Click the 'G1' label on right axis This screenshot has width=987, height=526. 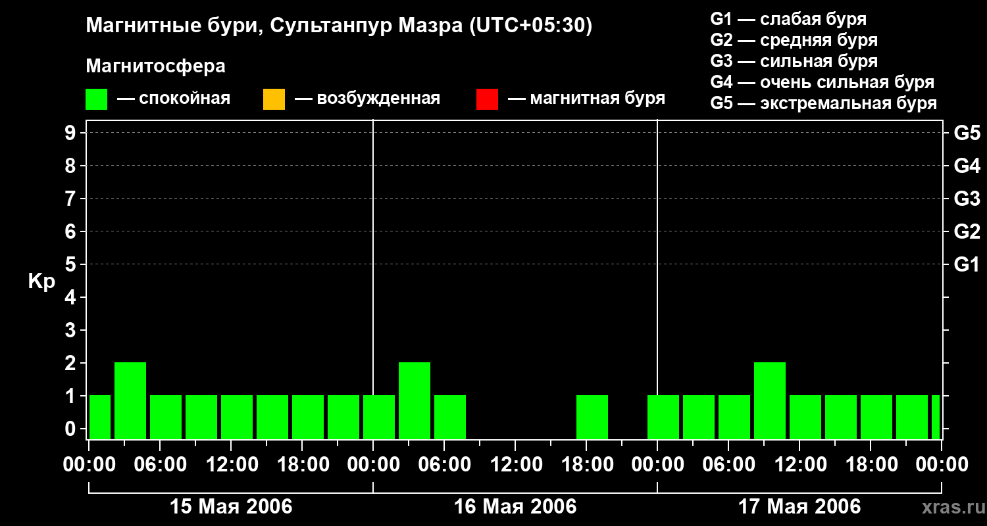967,265
